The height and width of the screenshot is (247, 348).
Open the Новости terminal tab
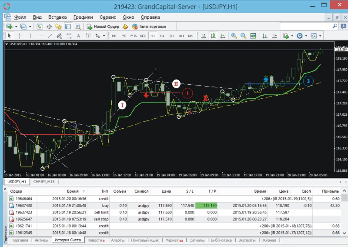96,240
